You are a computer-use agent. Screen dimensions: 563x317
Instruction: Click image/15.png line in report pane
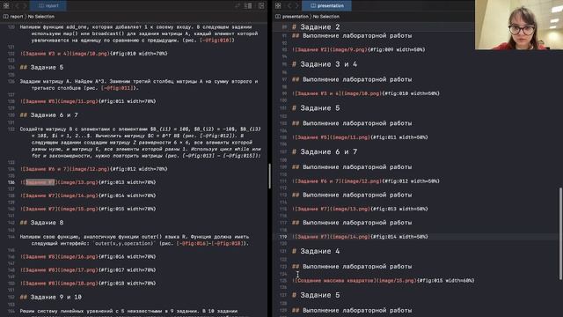pos(88,209)
